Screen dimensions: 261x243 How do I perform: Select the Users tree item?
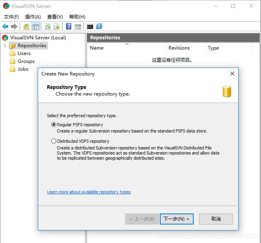click(24, 53)
